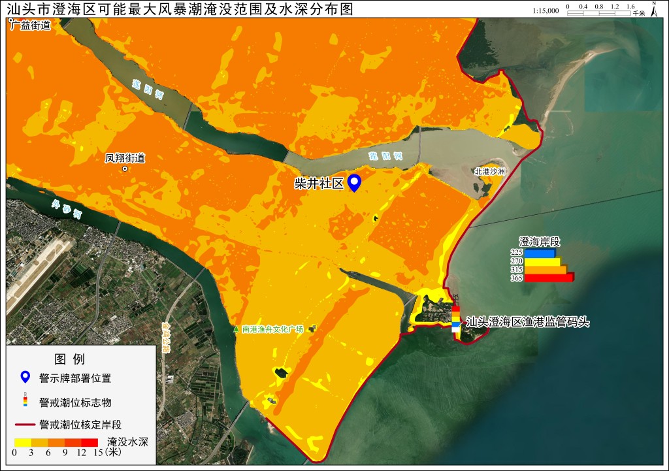This screenshot has height=471, width=669.
Task: Click the 金鸿公路 road label
Action: tap(165, 336)
